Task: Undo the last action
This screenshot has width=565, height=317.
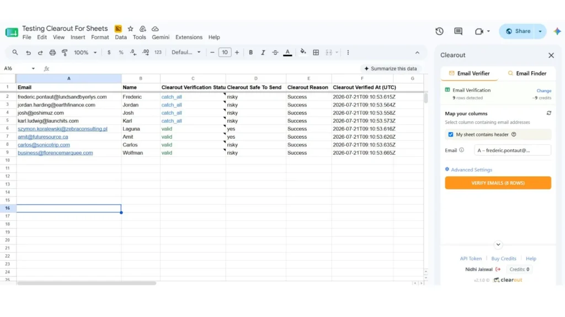Action: tap(28, 52)
